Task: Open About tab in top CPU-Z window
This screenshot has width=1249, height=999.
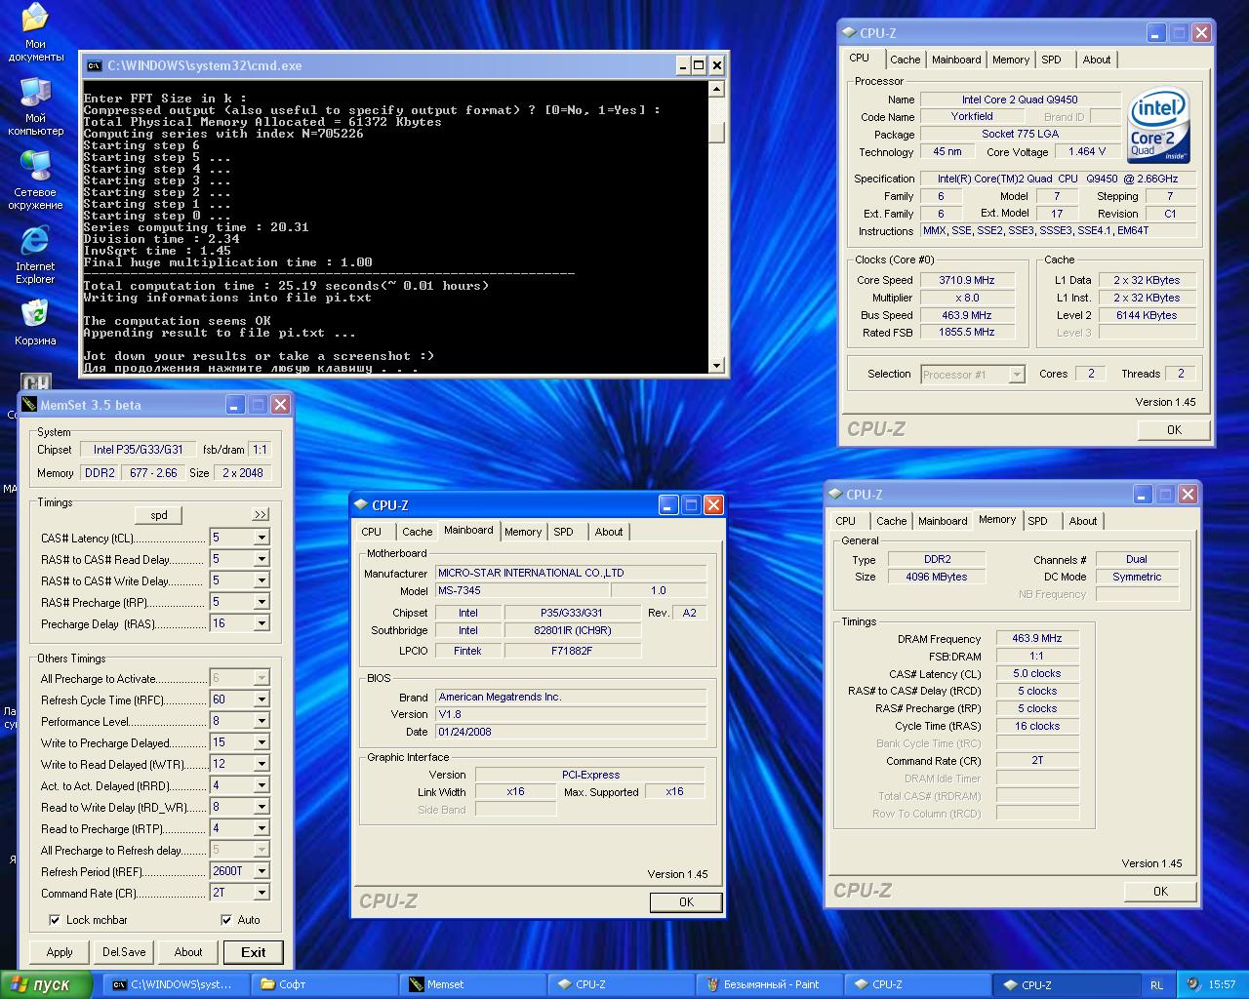Action: click(x=1097, y=60)
